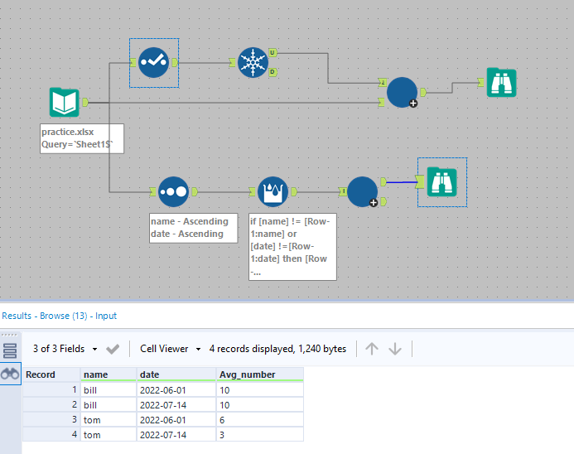Move to previous record with up arrow
Screen dimensions: 574x454
coord(372,349)
